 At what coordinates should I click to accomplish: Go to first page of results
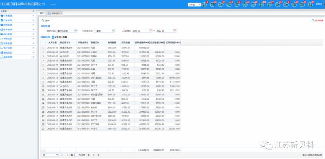click(x=63, y=155)
